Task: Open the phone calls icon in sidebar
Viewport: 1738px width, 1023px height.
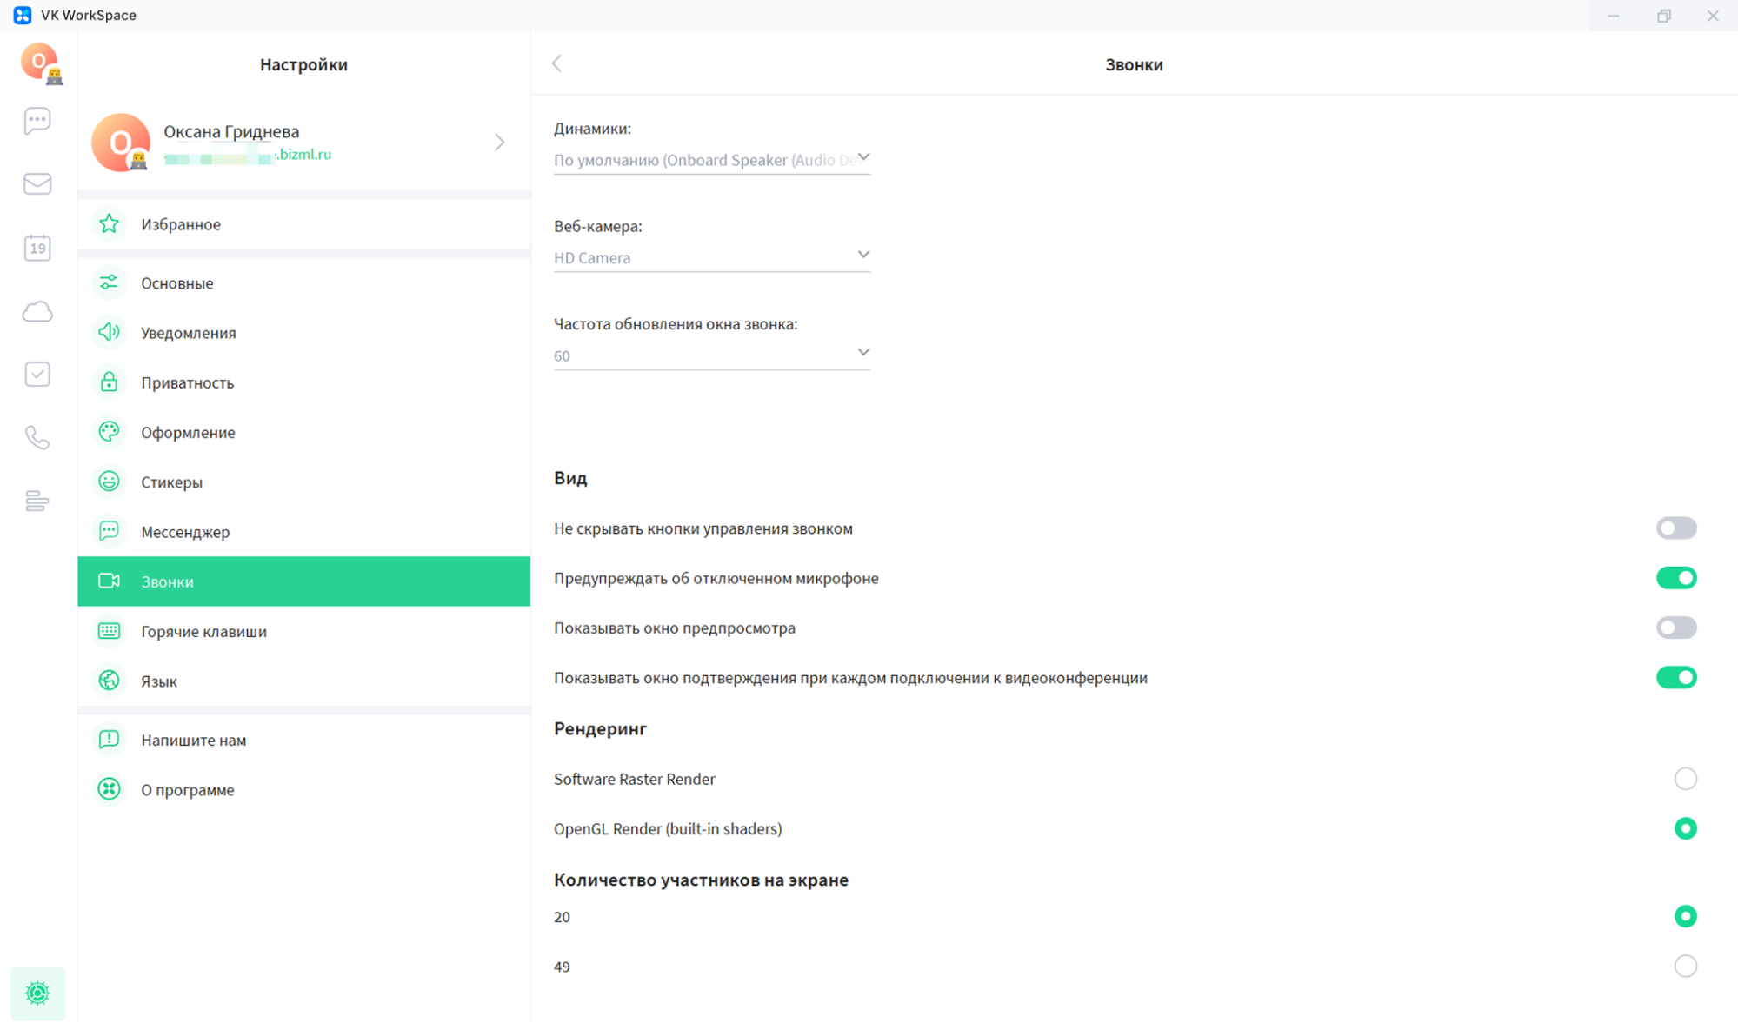Action: (37, 437)
